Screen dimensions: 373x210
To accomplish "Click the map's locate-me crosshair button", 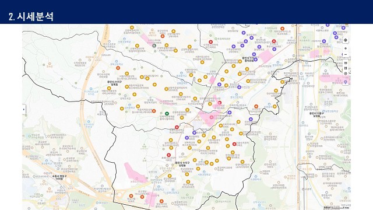I will pos(346,40).
